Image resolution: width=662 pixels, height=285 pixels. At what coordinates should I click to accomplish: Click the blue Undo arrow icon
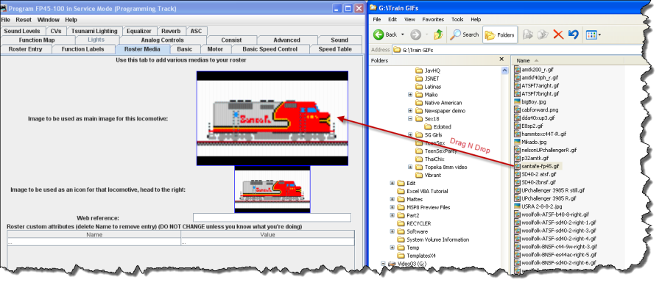(x=573, y=35)
